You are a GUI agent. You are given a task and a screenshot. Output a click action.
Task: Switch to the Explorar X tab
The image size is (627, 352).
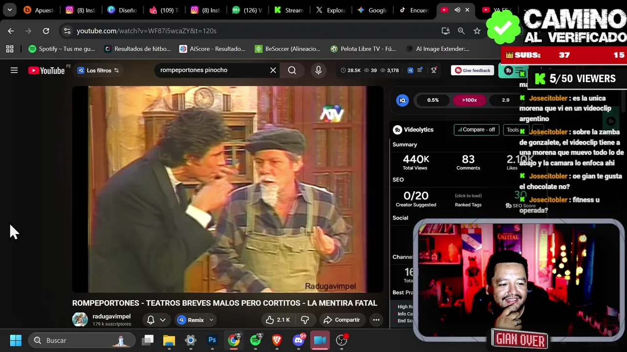point(332,10)
